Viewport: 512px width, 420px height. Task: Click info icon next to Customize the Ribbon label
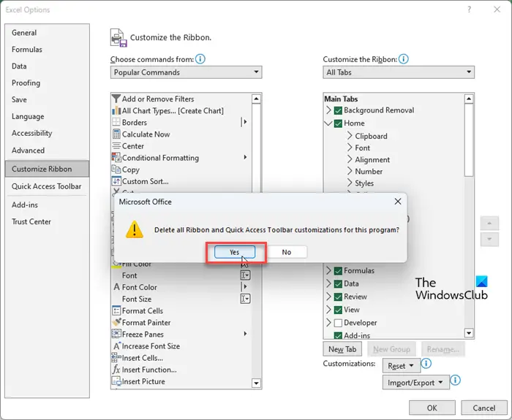tap(404, 59)
